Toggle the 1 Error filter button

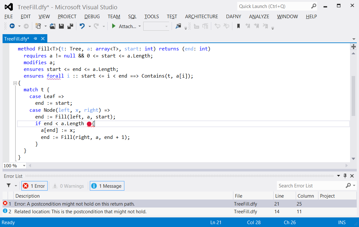pyautogui.click(x=35, y=186)
